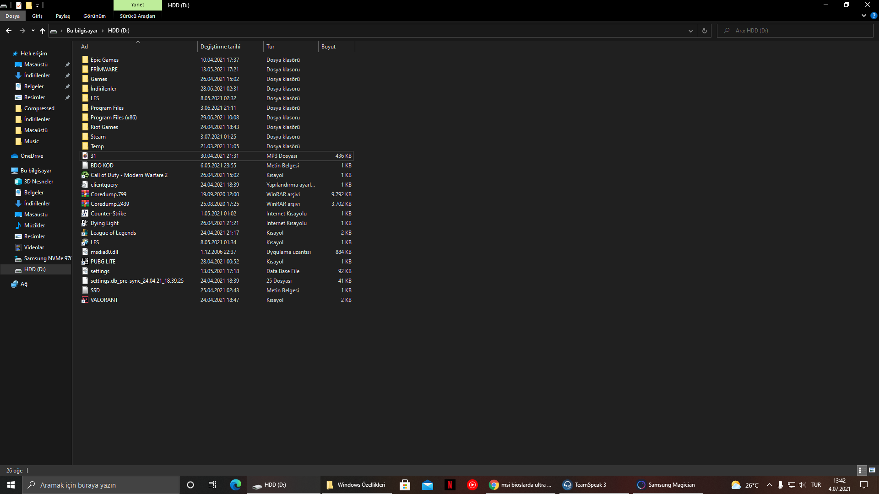This screenshot has height=494, width=879.
Task: Select the Steam folder icon
Action: (85, 137)
